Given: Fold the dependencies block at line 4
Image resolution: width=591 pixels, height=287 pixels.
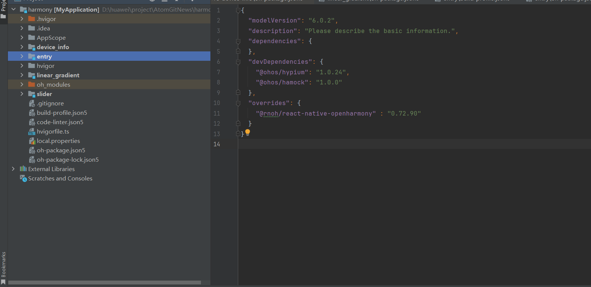Looking at the screenshot, I should click(238, 41).
